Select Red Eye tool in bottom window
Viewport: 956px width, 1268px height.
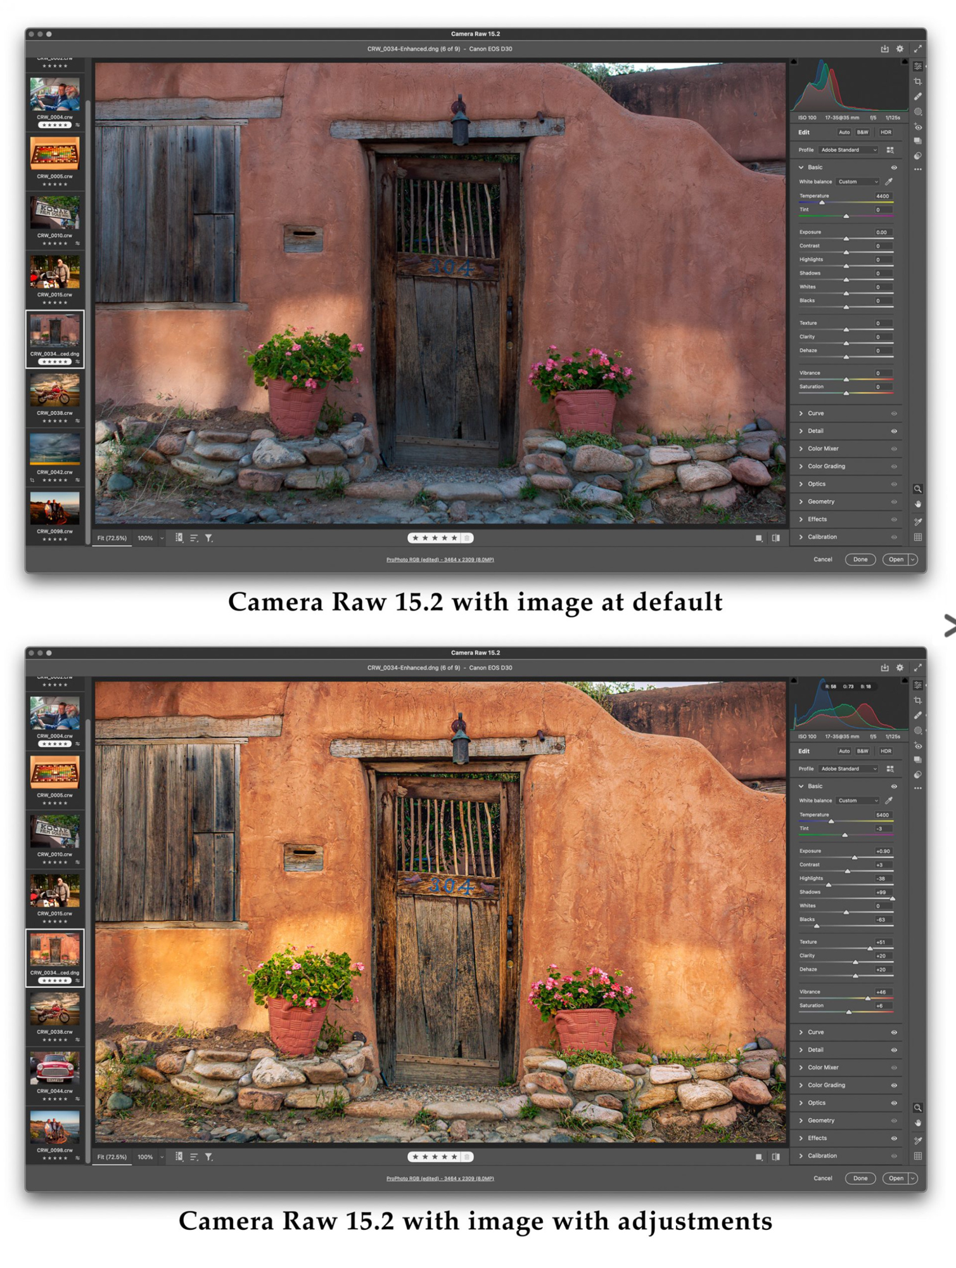[x=917, y=746]
